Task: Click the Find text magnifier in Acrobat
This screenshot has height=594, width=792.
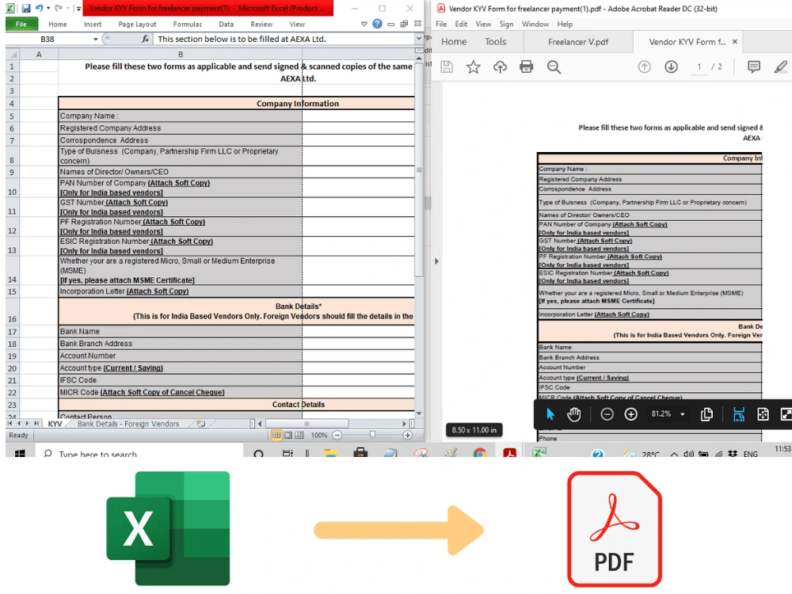Action: [x=554, y=67]
